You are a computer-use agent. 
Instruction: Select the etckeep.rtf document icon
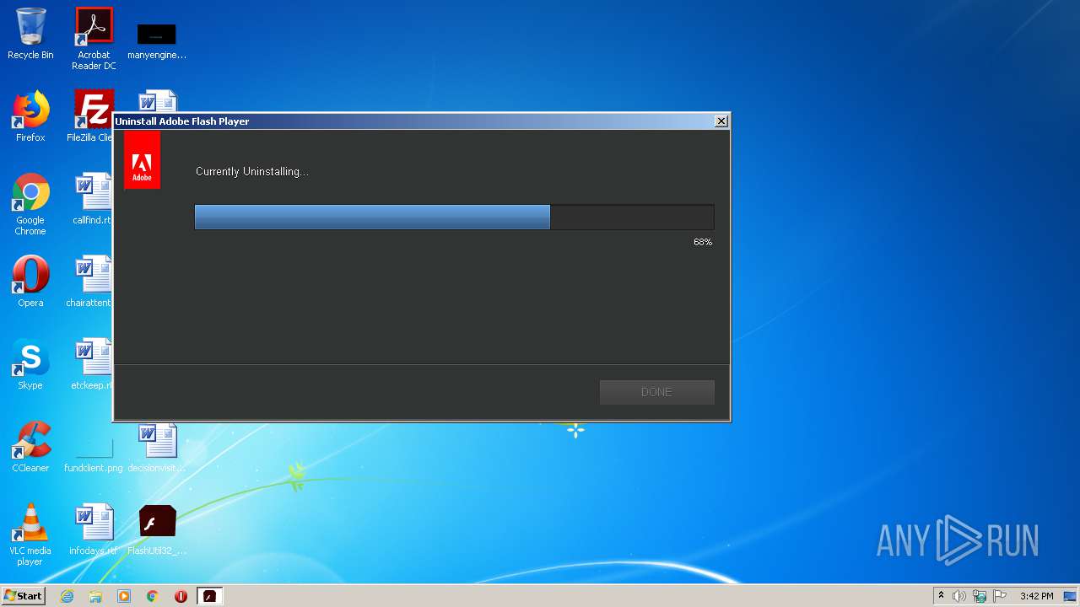tap(91, 363)
